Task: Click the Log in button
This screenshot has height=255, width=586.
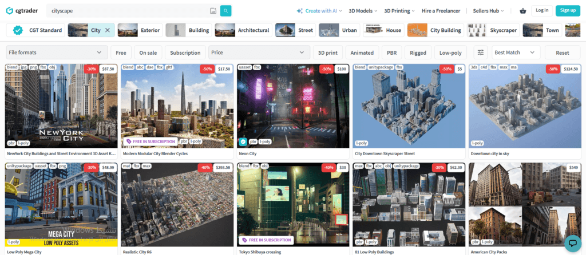Action: click(542, 10)
